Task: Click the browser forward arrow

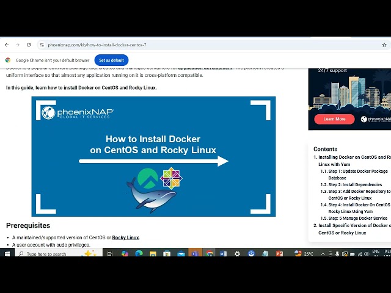Action: [18, 45]
